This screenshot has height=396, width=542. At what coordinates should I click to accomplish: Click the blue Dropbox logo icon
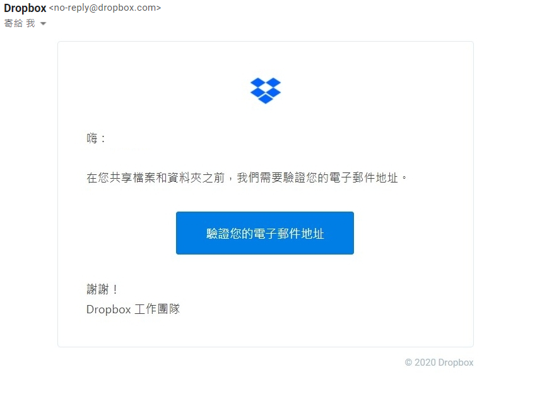[266, 90]
